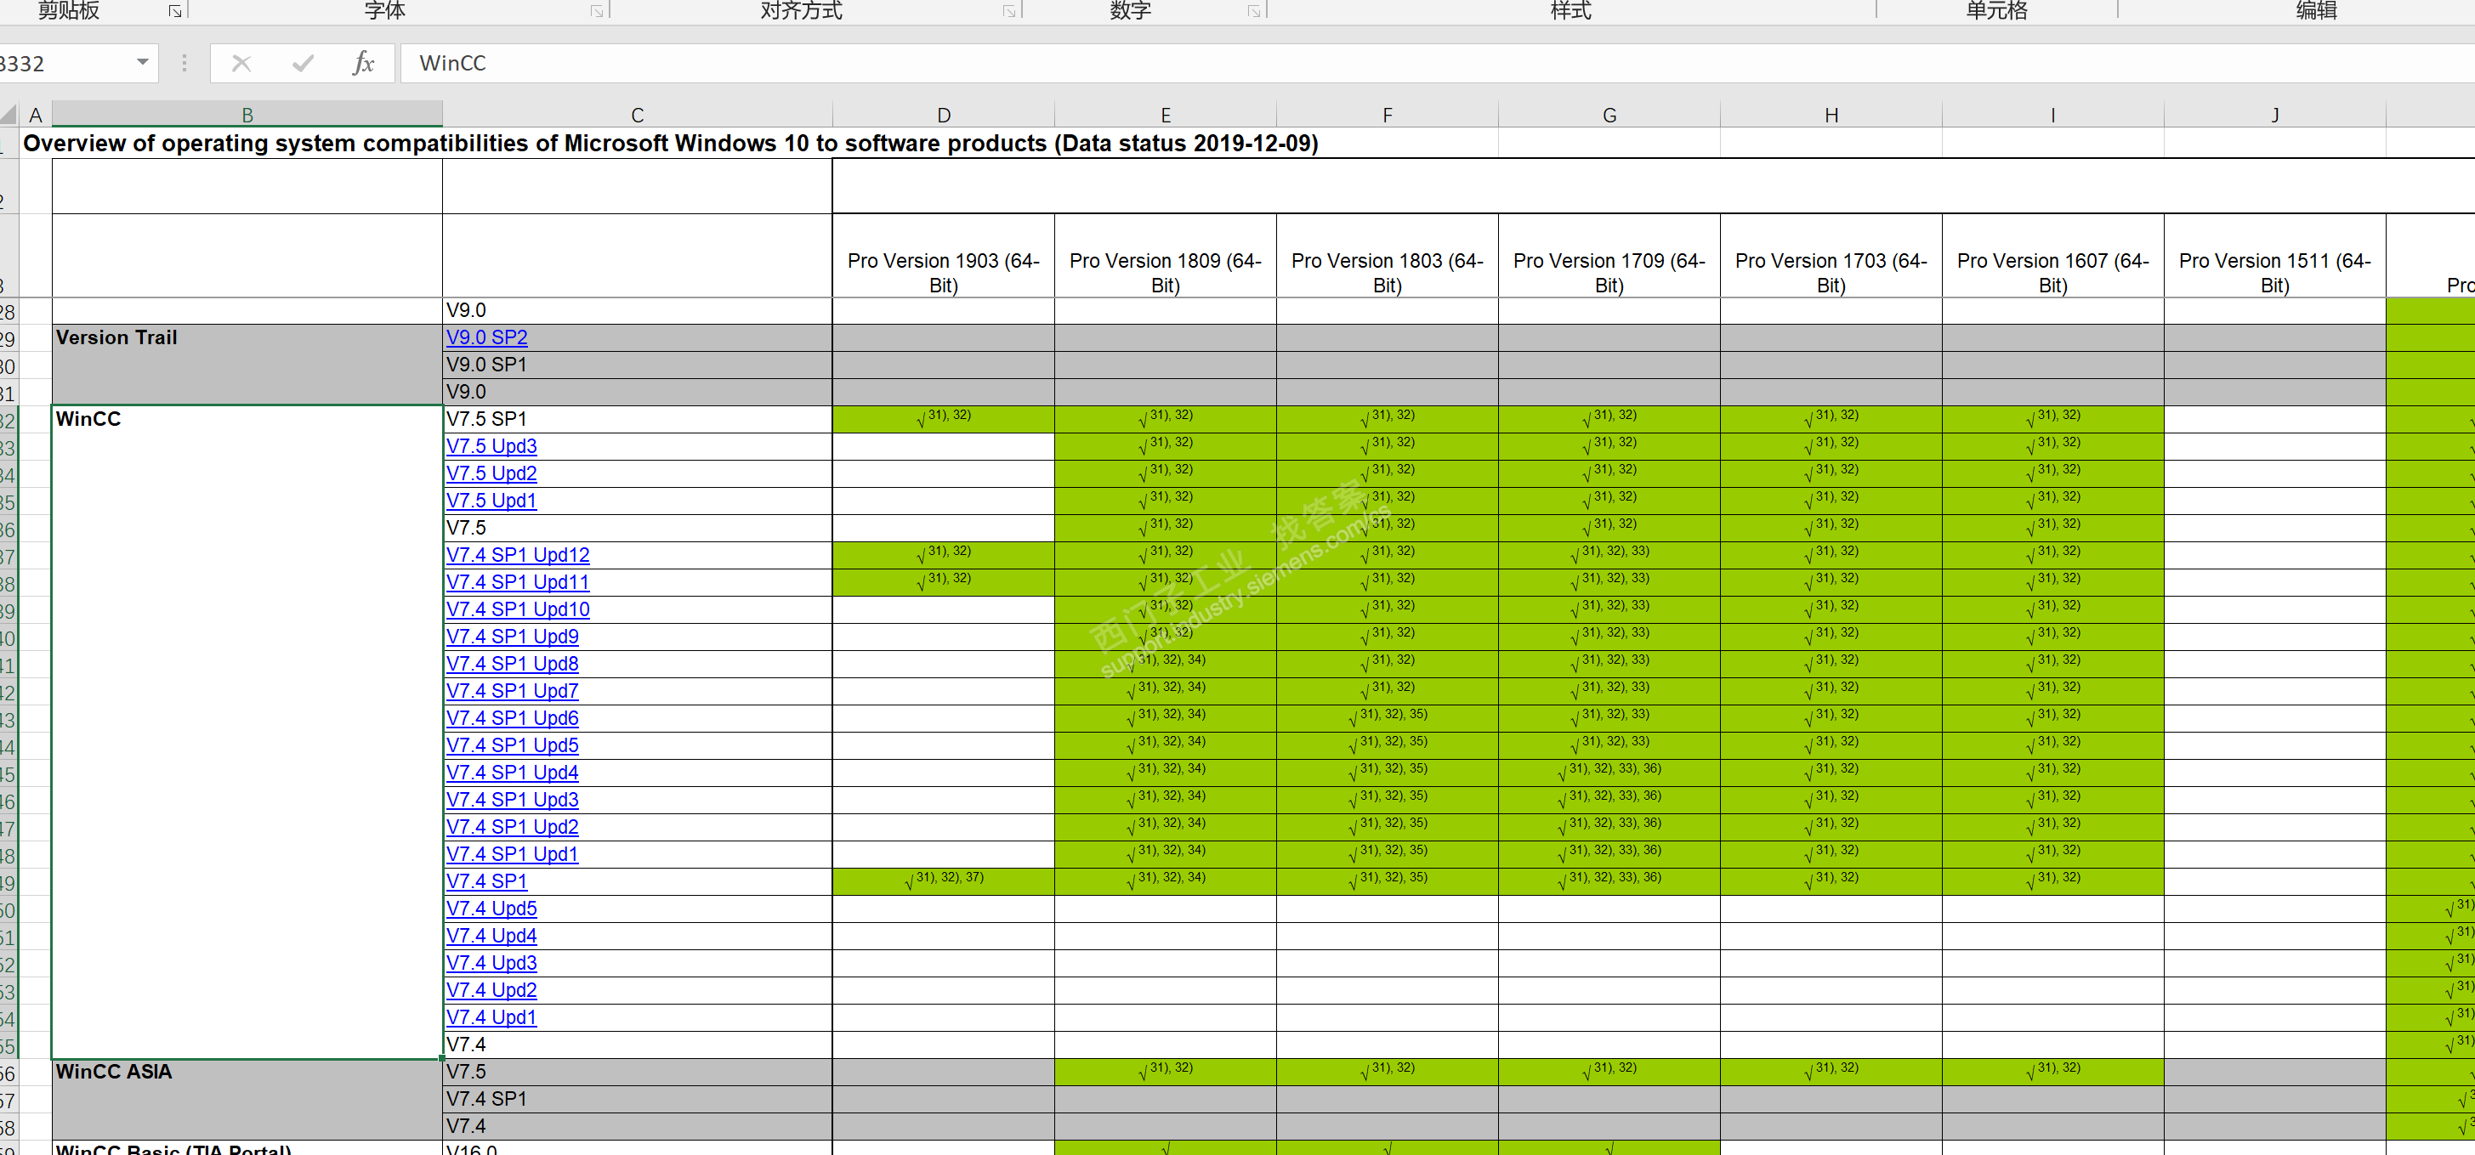Open the 数字 group dialog launcher
Screen dimensions: 2475x1155
pos(1254,12)
